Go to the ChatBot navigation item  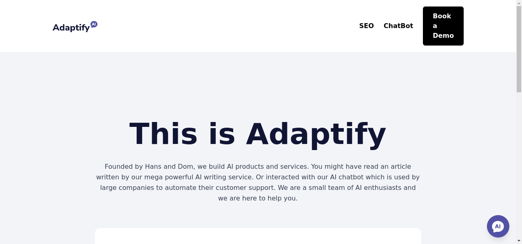pos(398,26)
